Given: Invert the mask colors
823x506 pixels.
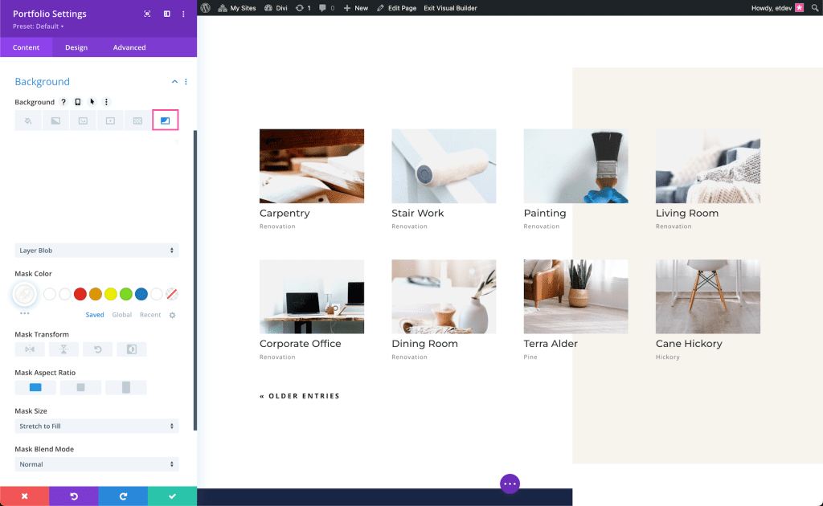Looking at the screenshot, I should click(131, 349).
